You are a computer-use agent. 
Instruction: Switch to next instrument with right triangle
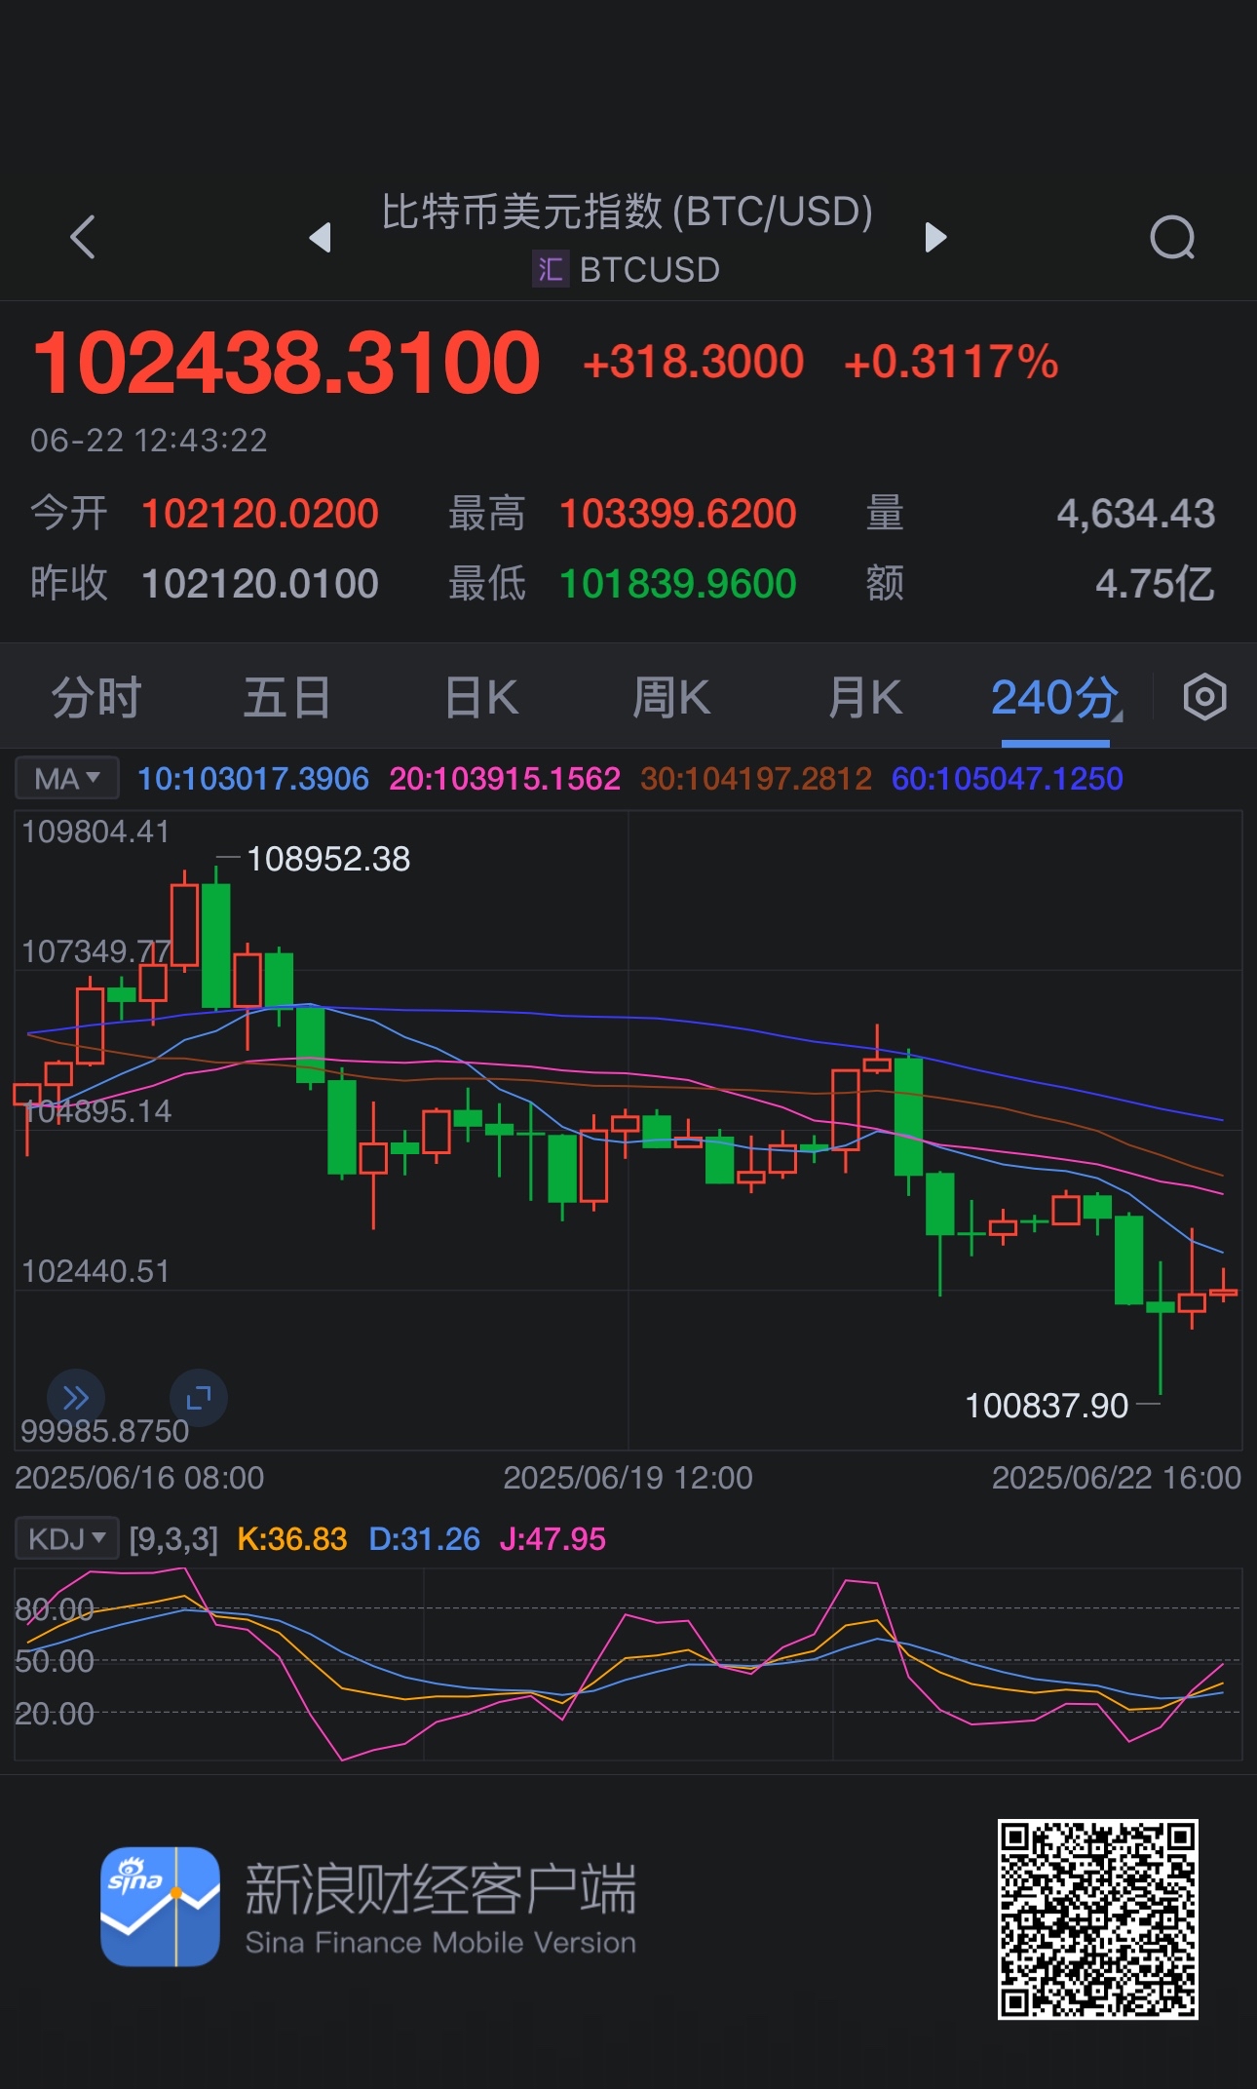pos(935,237)
